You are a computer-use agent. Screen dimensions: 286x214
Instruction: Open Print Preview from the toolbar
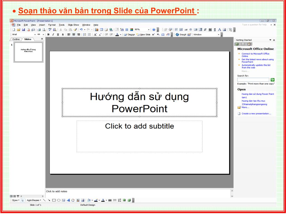[x=44, y=30]
